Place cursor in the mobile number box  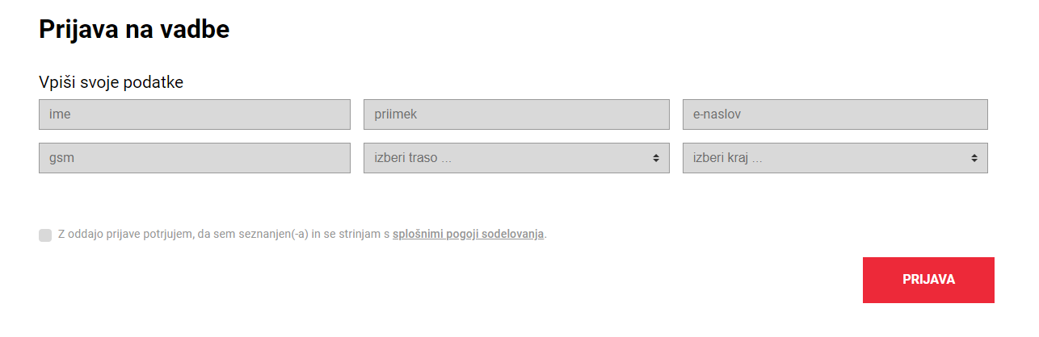coord(195,158)
